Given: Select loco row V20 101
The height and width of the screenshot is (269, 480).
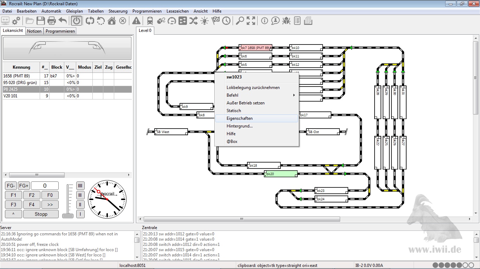Looking at the screenshot, I should (67, 96).
